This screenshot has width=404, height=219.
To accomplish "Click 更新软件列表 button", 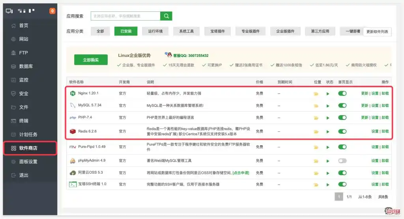I will point(377,32).
